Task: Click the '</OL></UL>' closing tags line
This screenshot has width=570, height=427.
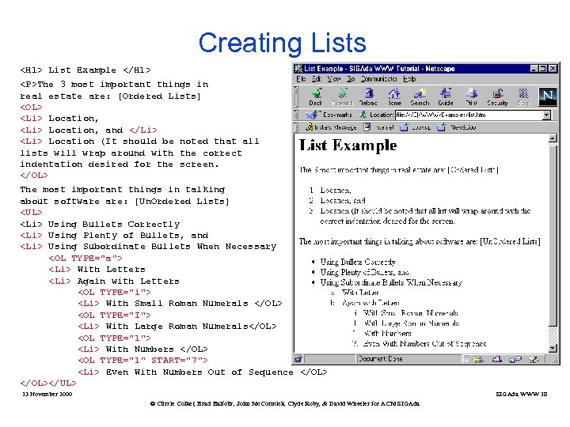Action: click(x=48, y=383)
